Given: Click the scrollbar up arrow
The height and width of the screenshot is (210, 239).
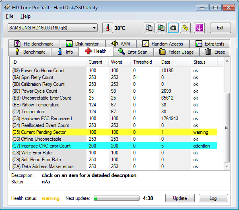Looking at the screenshot, I should (x=227, y=61).
